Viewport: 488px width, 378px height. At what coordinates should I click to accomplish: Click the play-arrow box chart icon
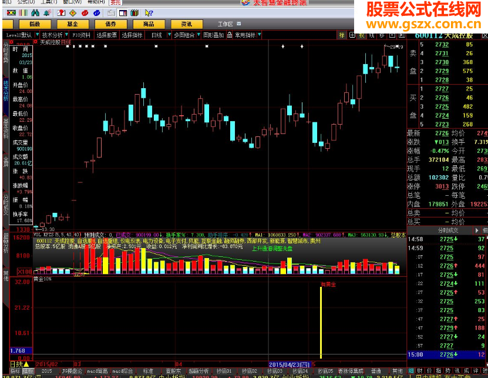402,35
